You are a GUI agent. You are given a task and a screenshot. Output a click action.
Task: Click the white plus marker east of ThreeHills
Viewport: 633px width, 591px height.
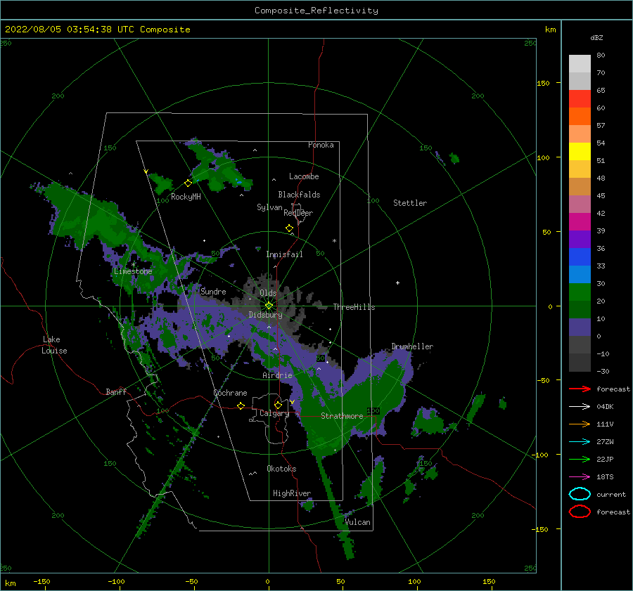click(397, 282)
